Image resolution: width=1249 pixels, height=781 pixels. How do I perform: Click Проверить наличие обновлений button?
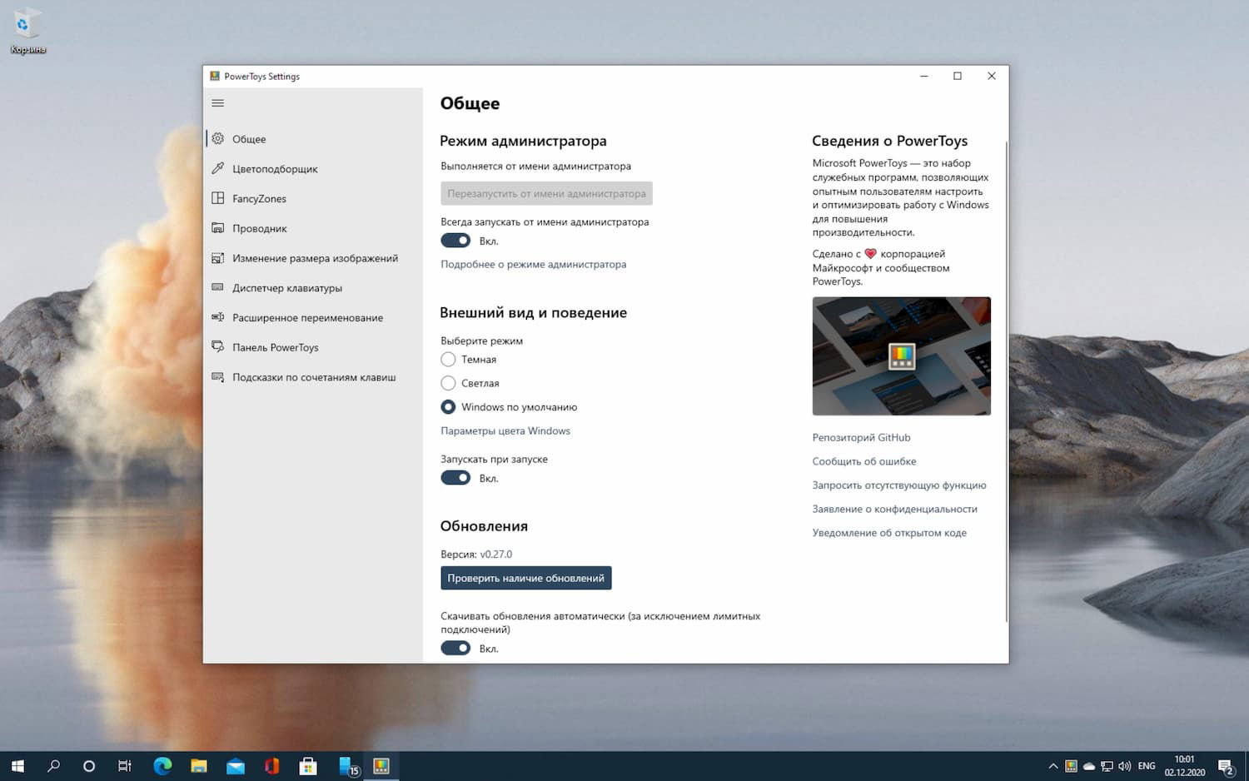click(x=525, y=577)
